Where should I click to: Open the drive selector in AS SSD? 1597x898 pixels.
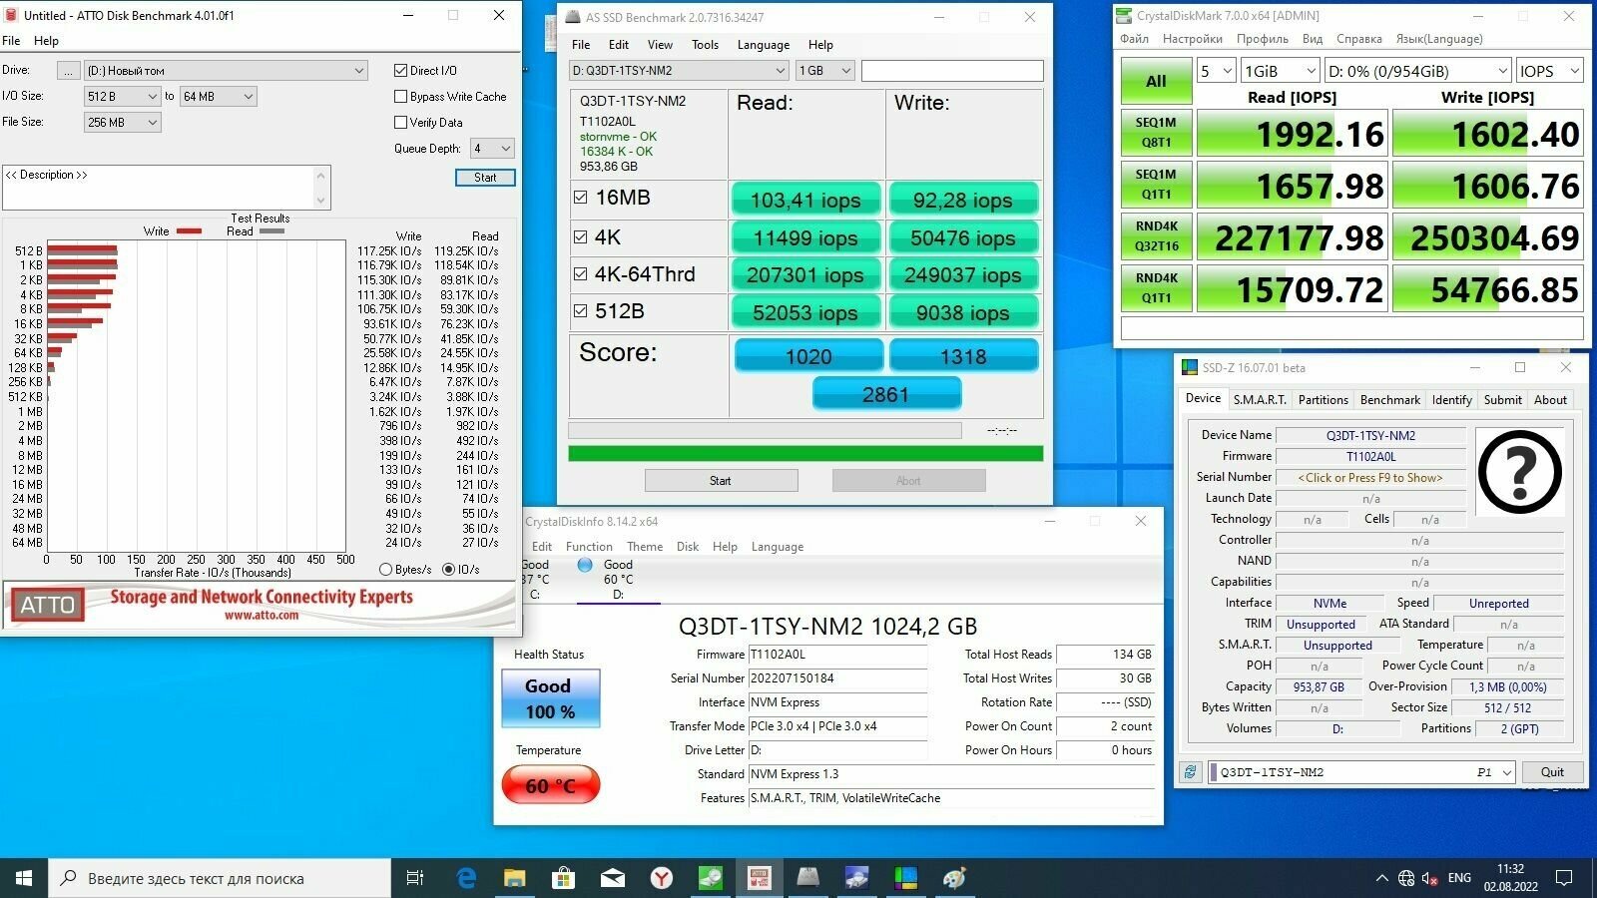pyautogui.click(x=679, y=71)
